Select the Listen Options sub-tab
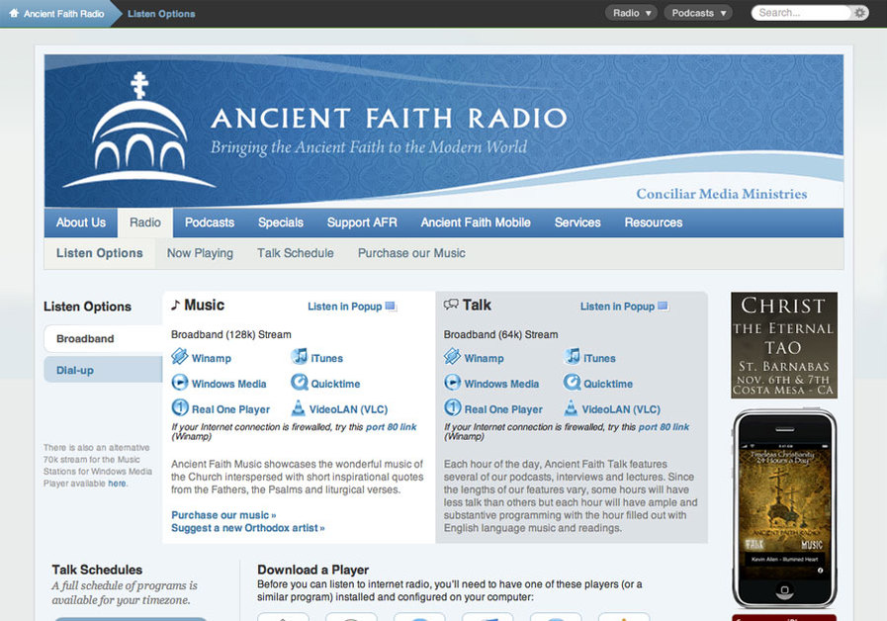This screenshot has height=621, width=887. point(100,253)
